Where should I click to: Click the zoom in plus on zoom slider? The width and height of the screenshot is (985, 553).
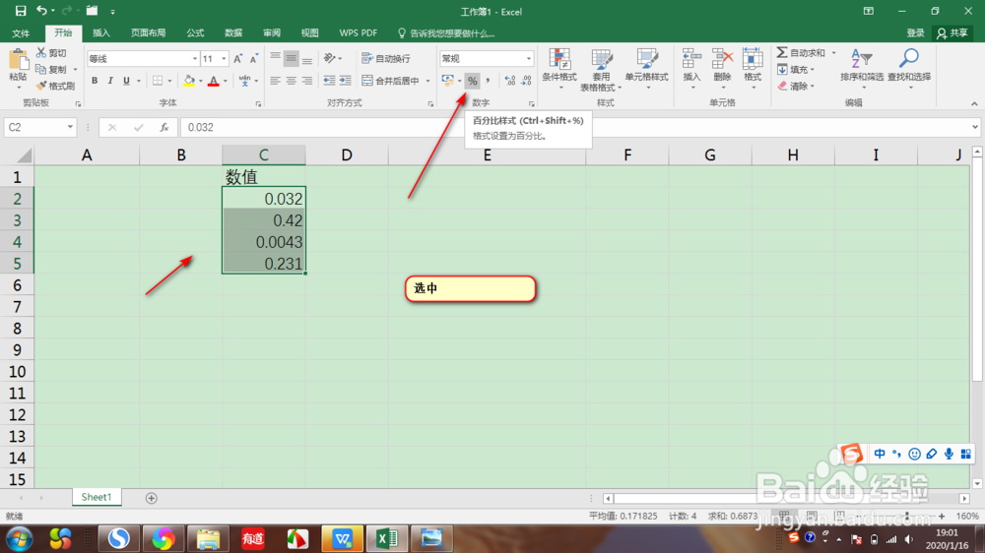tap(942, 516)
